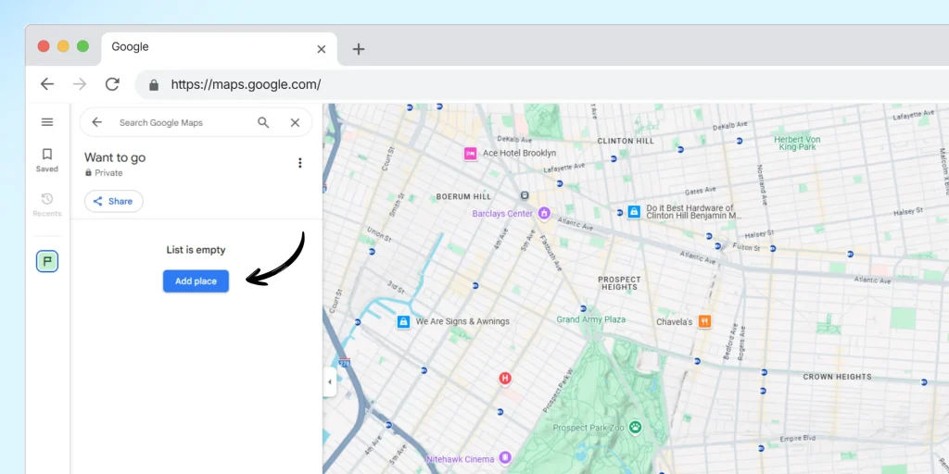Open the Prospect Park Zoo paw marker
949x474 pixels.
pos(634,428)
